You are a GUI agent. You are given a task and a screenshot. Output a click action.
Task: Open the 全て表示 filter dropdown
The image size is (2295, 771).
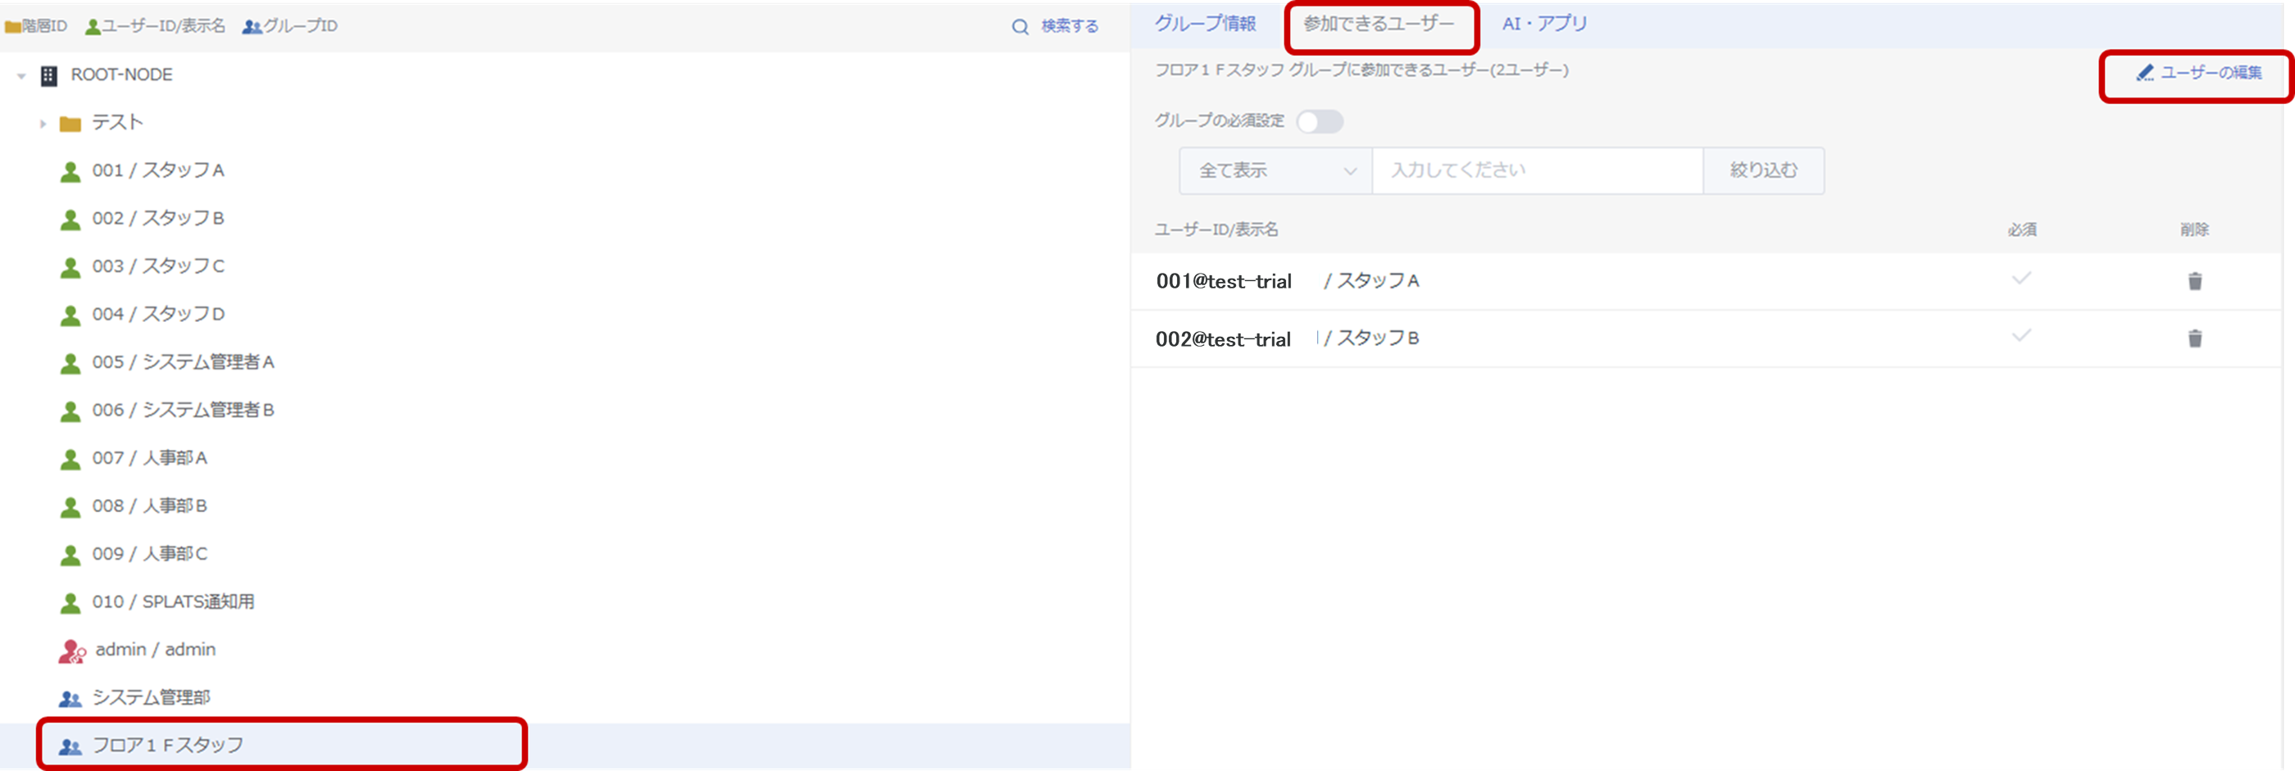(x=1276, y=171)
